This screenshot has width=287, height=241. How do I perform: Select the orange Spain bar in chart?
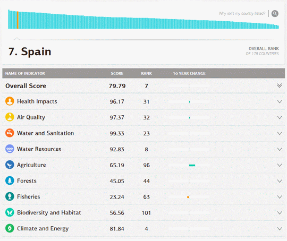click(18, 20)
